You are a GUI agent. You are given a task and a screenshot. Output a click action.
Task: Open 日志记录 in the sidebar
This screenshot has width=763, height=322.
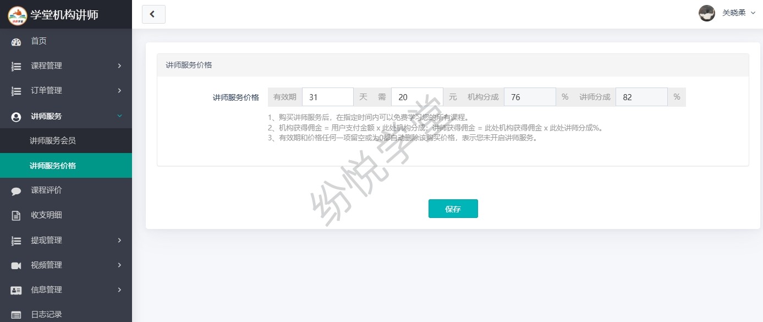coord(46,314)
